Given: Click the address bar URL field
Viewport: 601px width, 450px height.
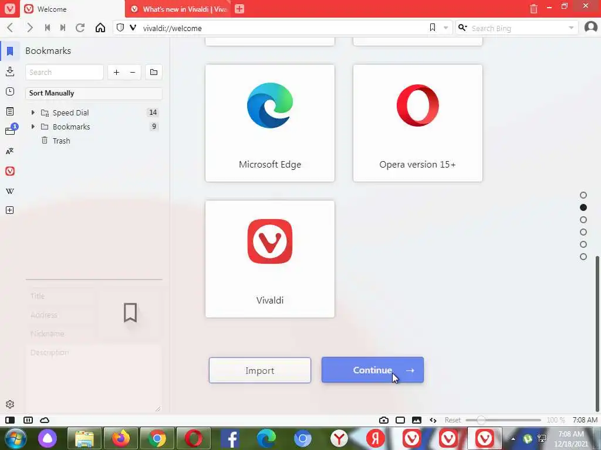Looking at the screenshot, I should 282,28.
